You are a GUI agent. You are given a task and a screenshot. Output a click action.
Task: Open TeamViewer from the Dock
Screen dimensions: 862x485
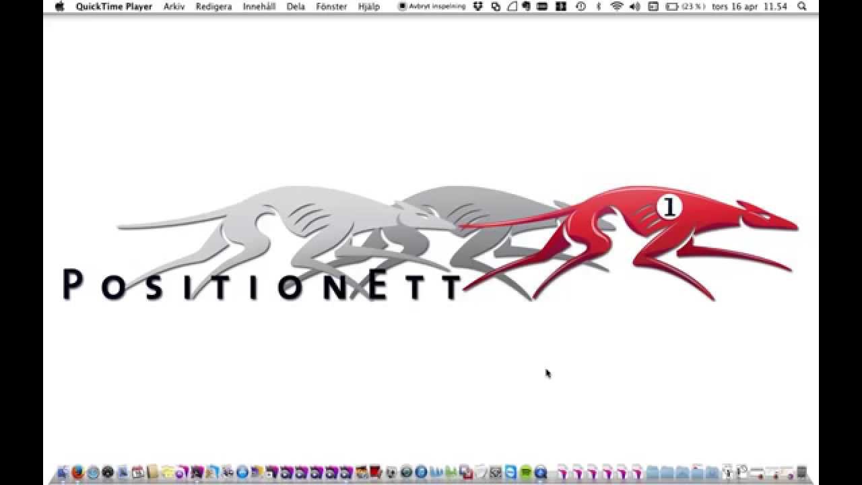(x=511, y=473)
